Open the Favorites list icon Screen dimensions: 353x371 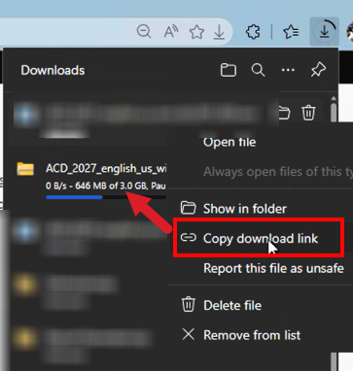291,32
